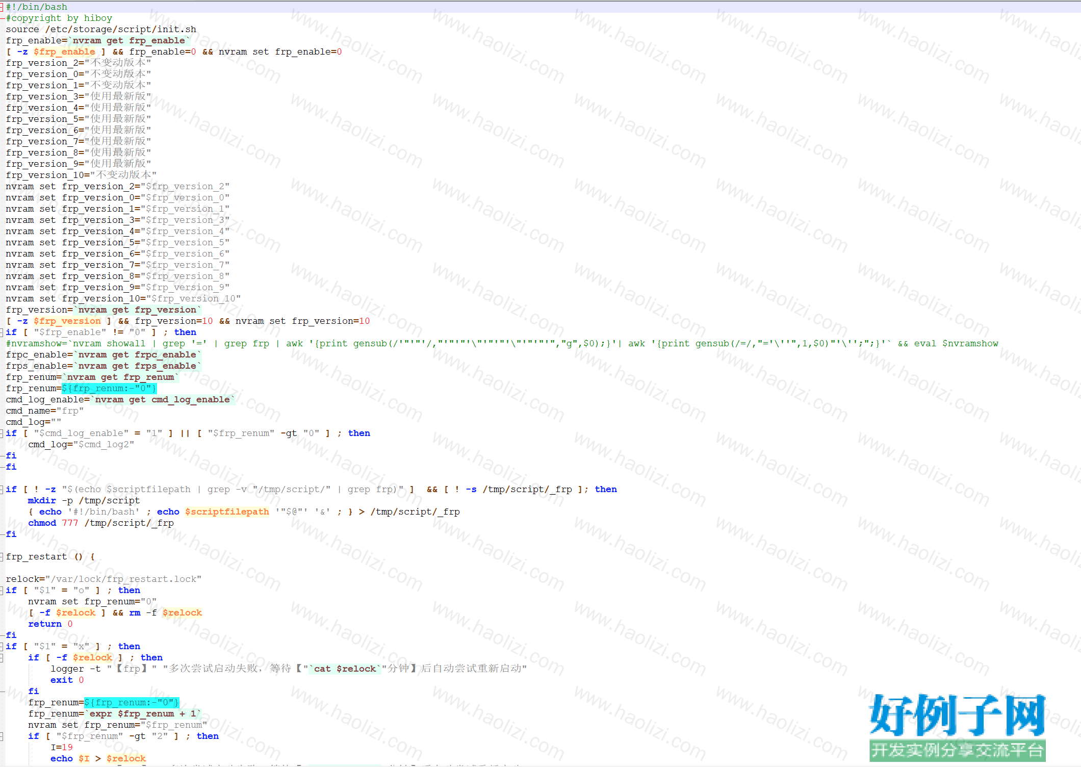Click 'nvram get frps_enable' expression
This screenshot has height=767, width=1081.
[138, 366]
